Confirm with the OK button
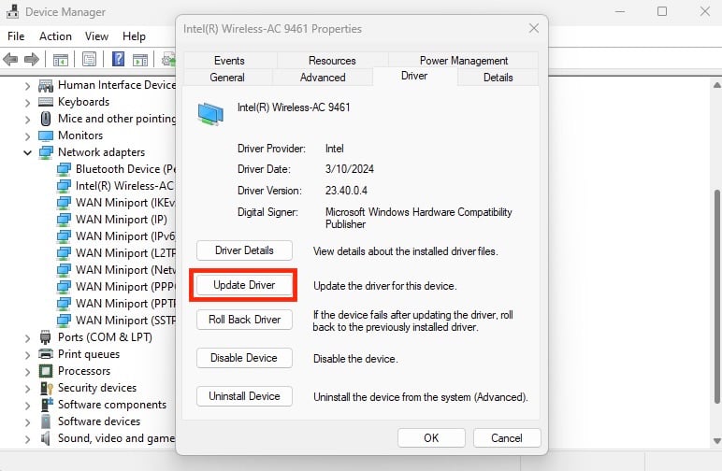 [x=431, y=438]
